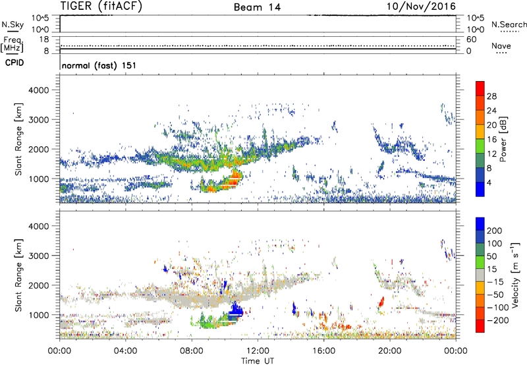This screenshot has width=527, height=365.
Task: Click the '04:00' time axis label
Action: [126, 351]
